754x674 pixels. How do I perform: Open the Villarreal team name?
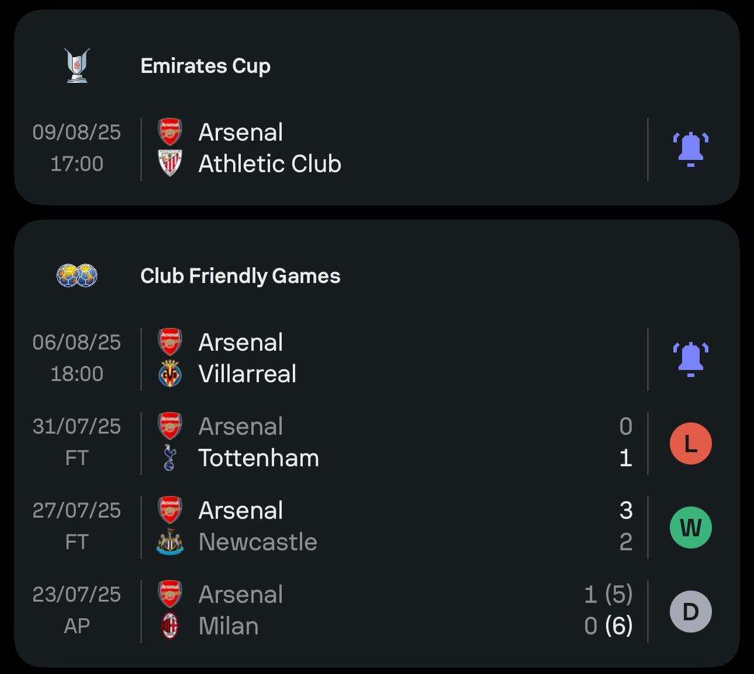[x=248, y=374]
